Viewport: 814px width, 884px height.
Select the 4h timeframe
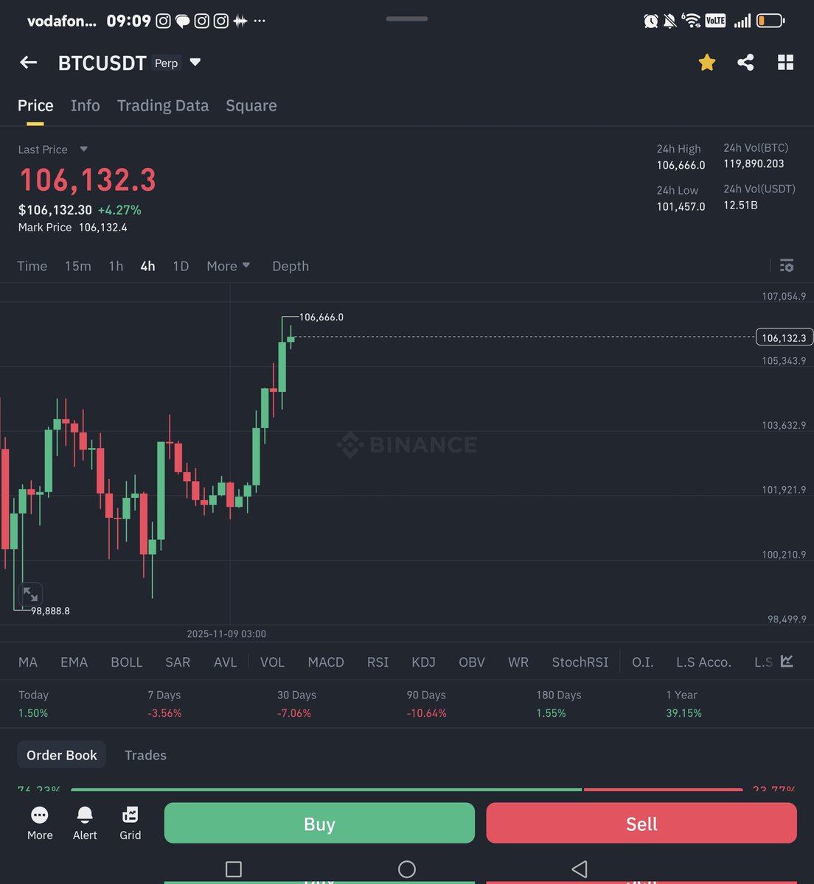(147, 266)
